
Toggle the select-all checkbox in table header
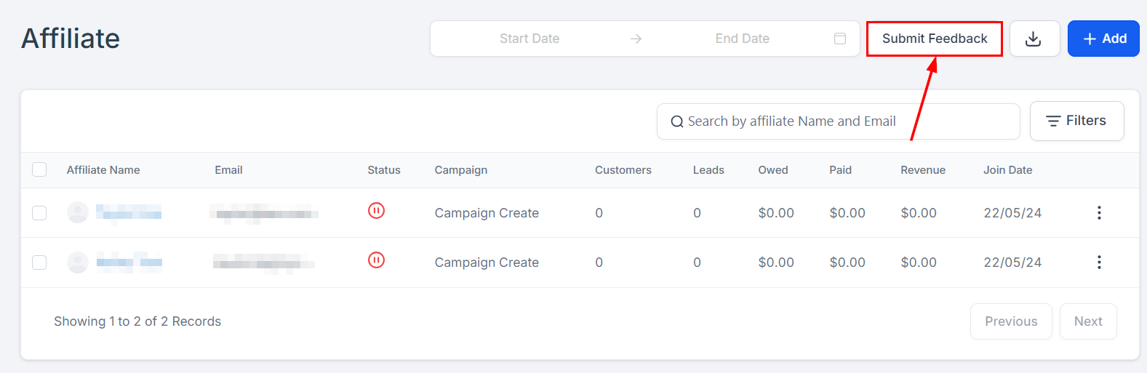click(x=39, y=169)
